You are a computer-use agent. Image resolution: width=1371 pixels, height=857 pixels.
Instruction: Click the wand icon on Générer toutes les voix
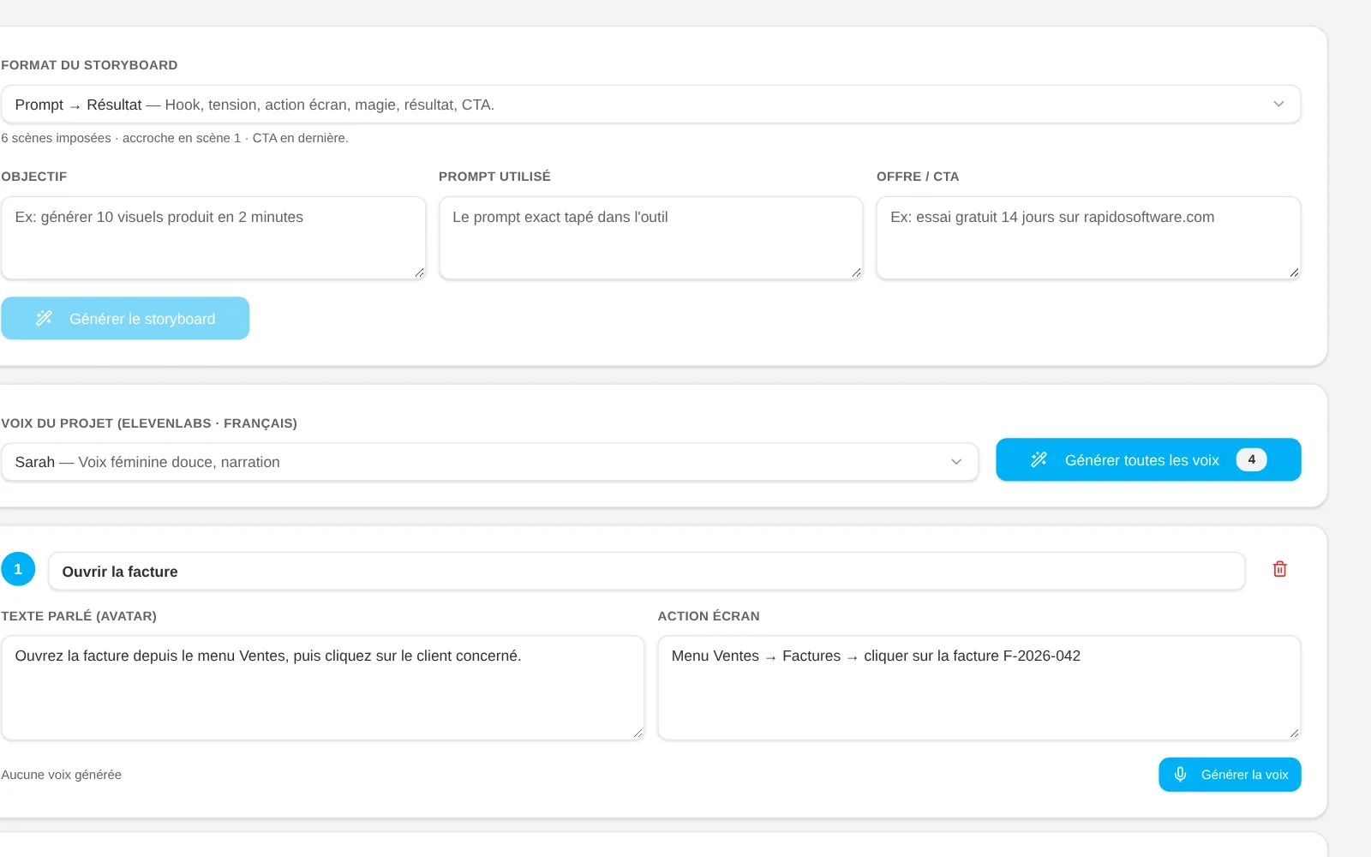(x=1039, y=459)
